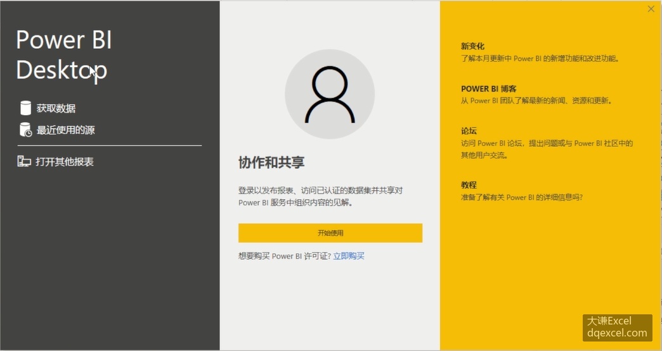
Task: Click the Power BI Desktop title text
Action: pyautogui.click(x=64, y=55)
